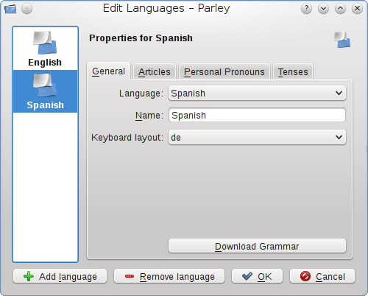Viewport: 368px width, 296px height.
Task: Select the Spanish language icon in list
Action: pos(45,85)
